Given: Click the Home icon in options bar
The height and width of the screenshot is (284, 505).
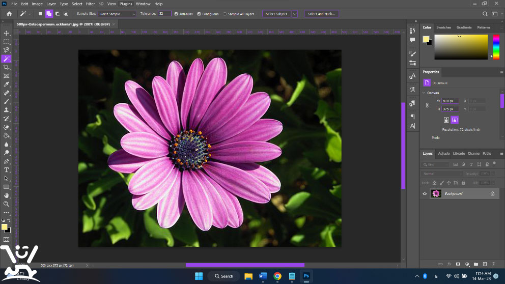Looking at the screenshot, I should pyautogui.click(x=9, y=14).
